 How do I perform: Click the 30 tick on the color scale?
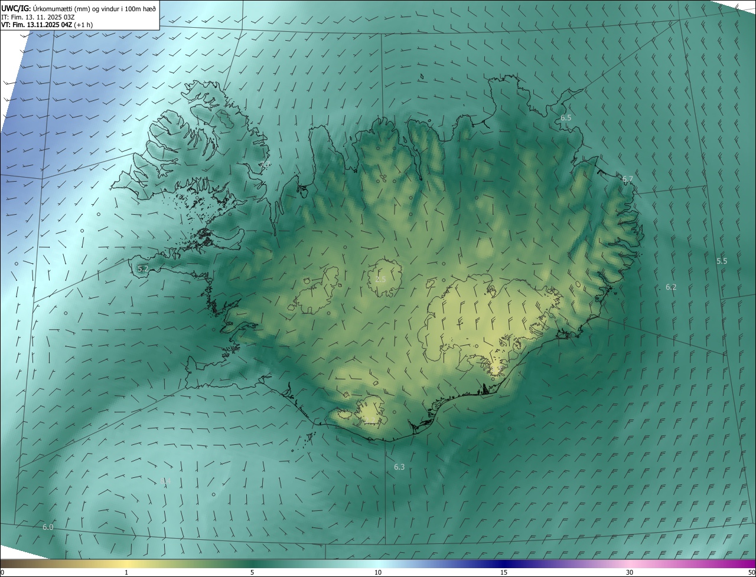630,572
